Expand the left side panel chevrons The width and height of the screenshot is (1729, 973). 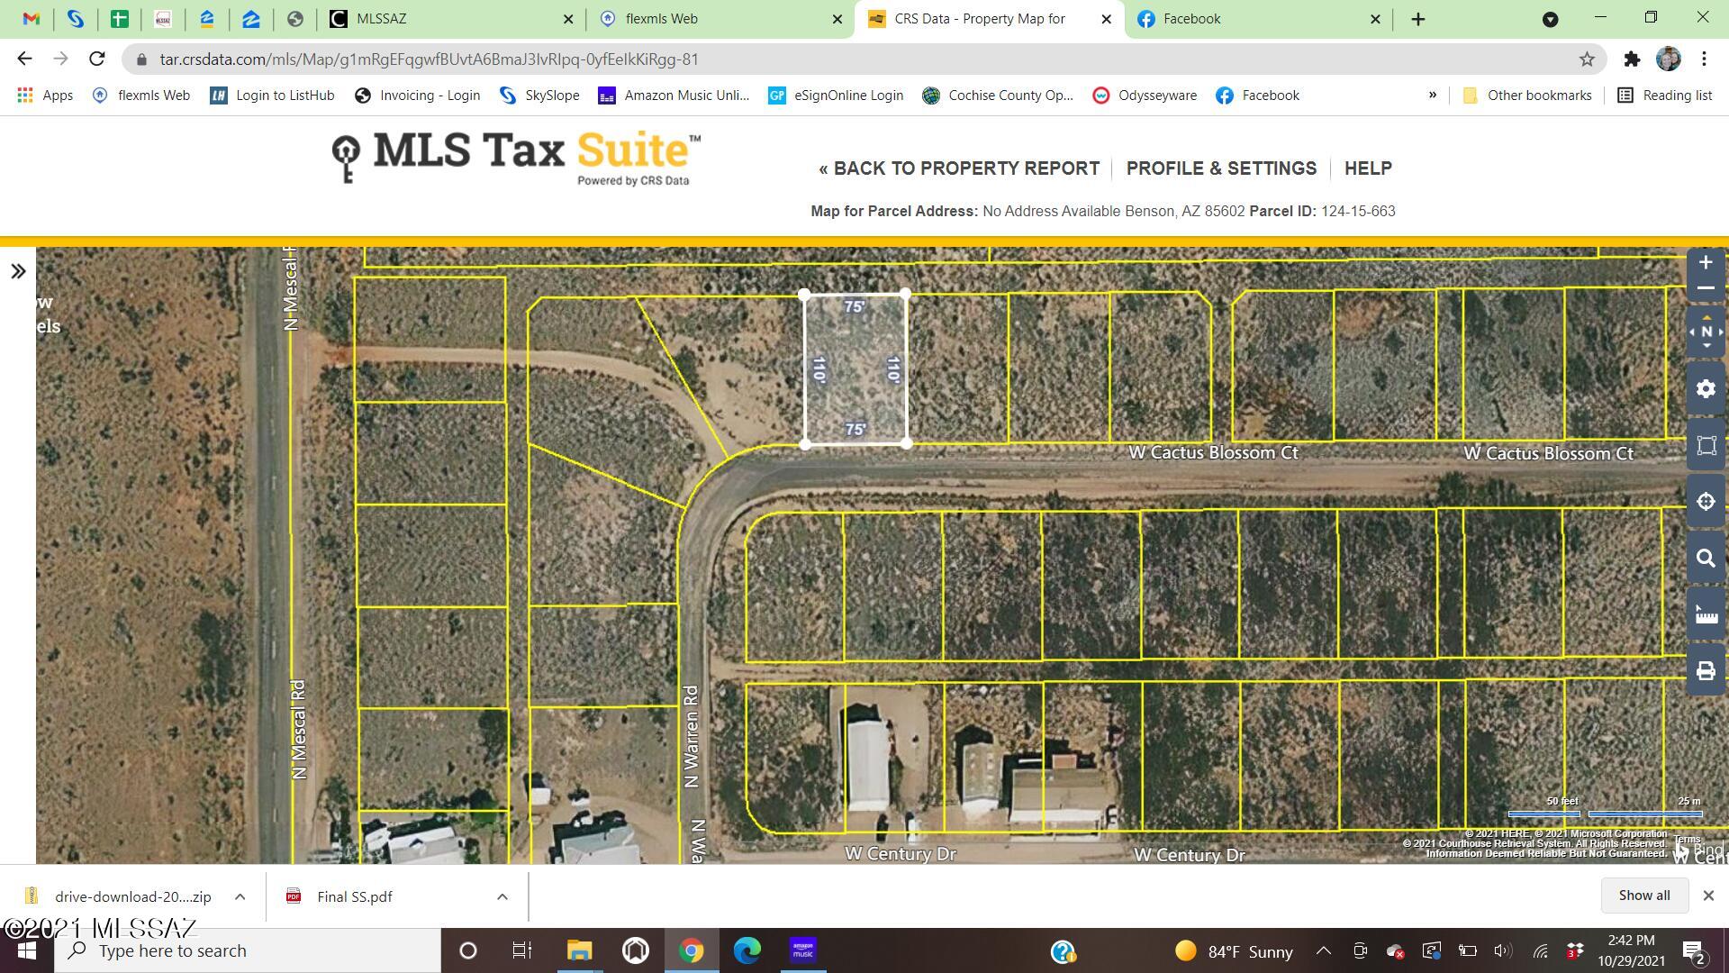(18, 271)
